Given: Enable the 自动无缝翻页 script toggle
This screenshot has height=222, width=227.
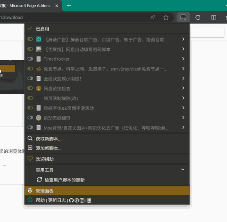Looking at the screenshot, I should [x=30, y=118].
